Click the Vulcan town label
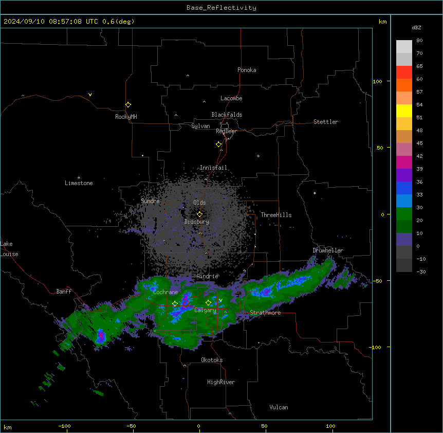443x433 pixels. tap(279, 407)
